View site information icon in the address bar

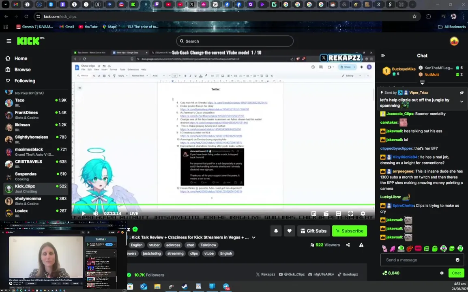[38, 16]
